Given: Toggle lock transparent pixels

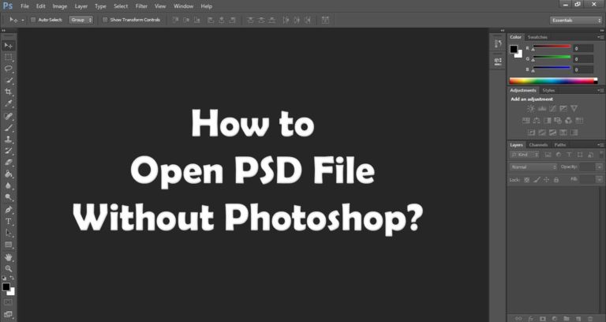Looking at the screenshot, I should click(x=526, y=180).
